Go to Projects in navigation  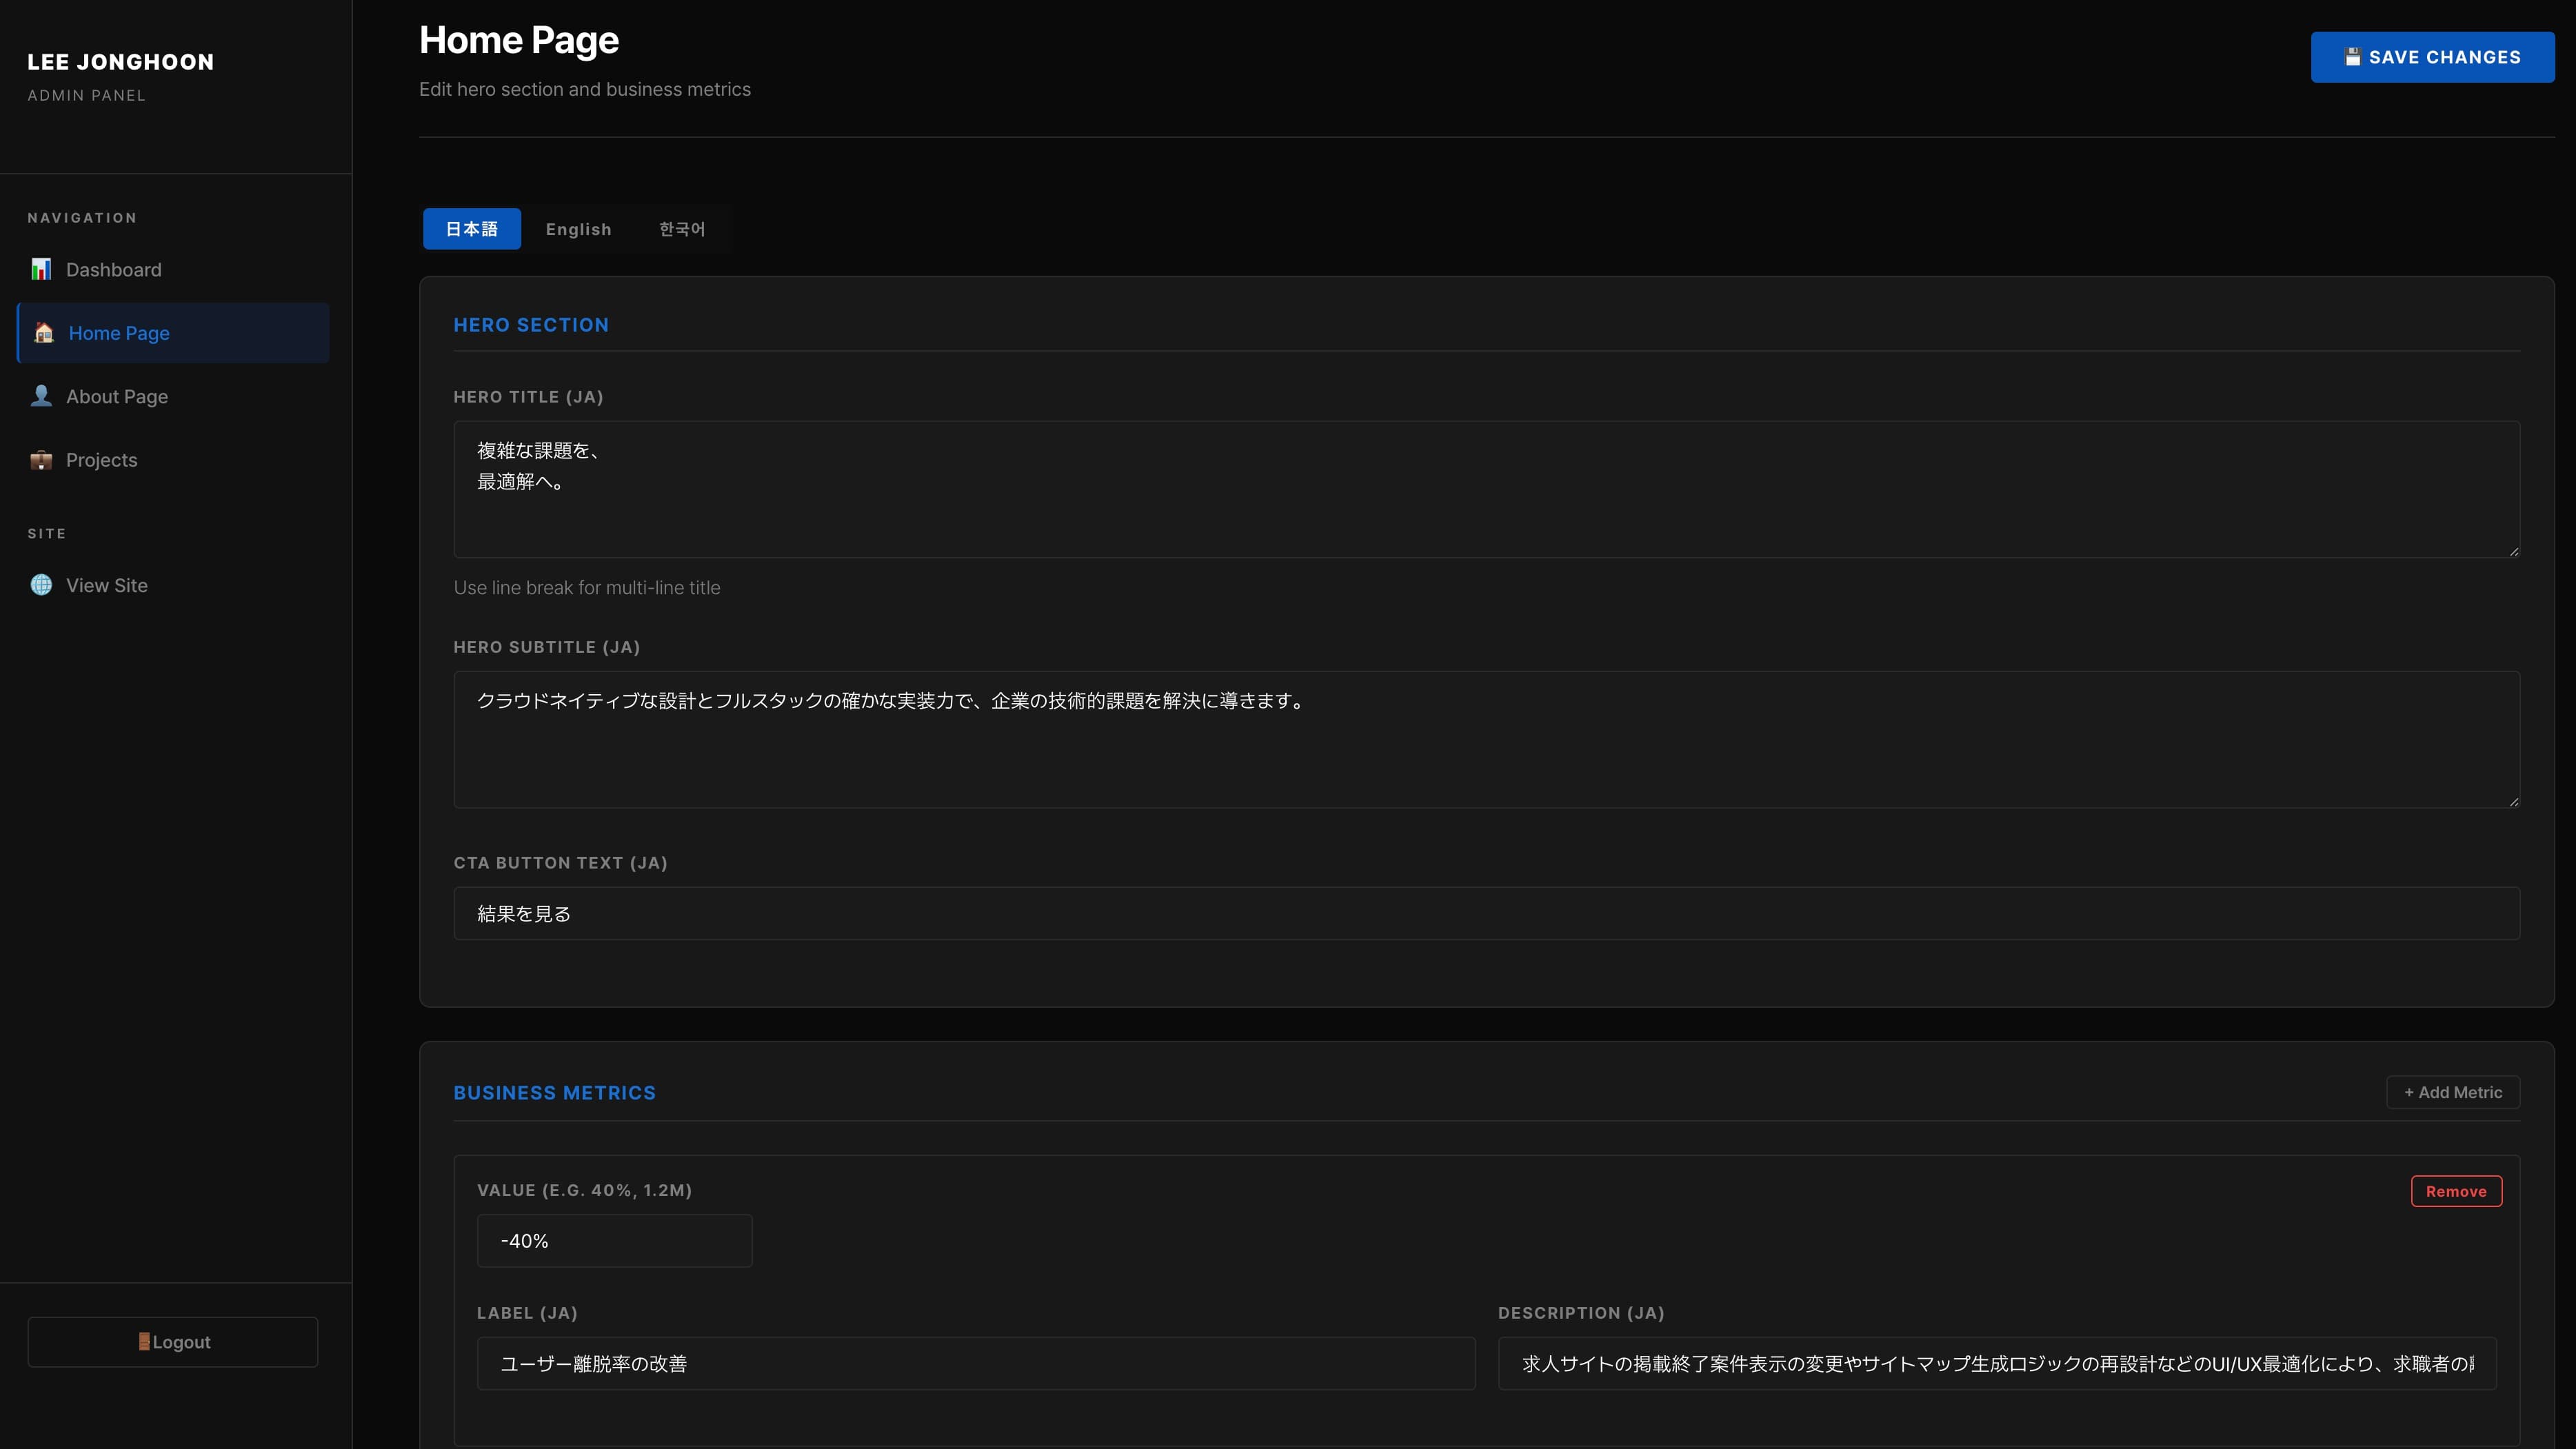pos(173,460)
